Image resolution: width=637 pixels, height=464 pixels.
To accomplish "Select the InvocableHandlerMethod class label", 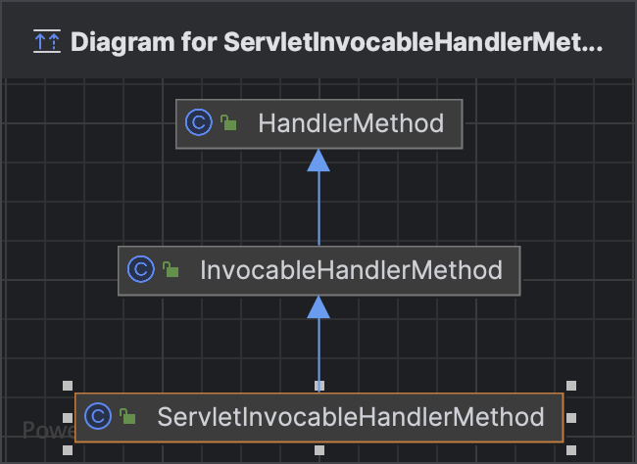I will [351, 269].
